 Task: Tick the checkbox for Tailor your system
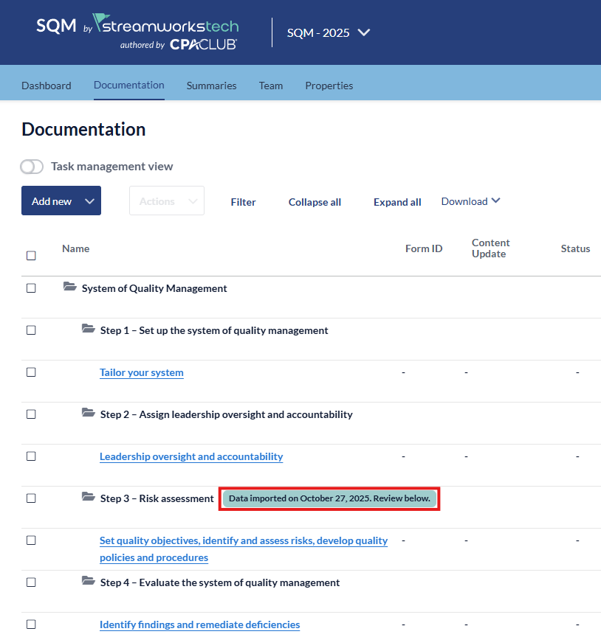31,372
